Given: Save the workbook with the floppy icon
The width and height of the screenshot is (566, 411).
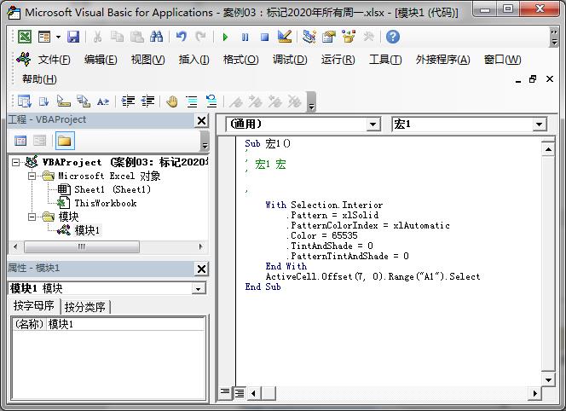Looking at the screenshot, I should point(73,37).
